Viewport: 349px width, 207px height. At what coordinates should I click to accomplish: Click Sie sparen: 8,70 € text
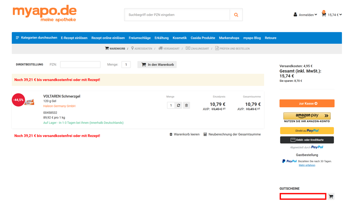pyautogui.click(x=291, y=81)
